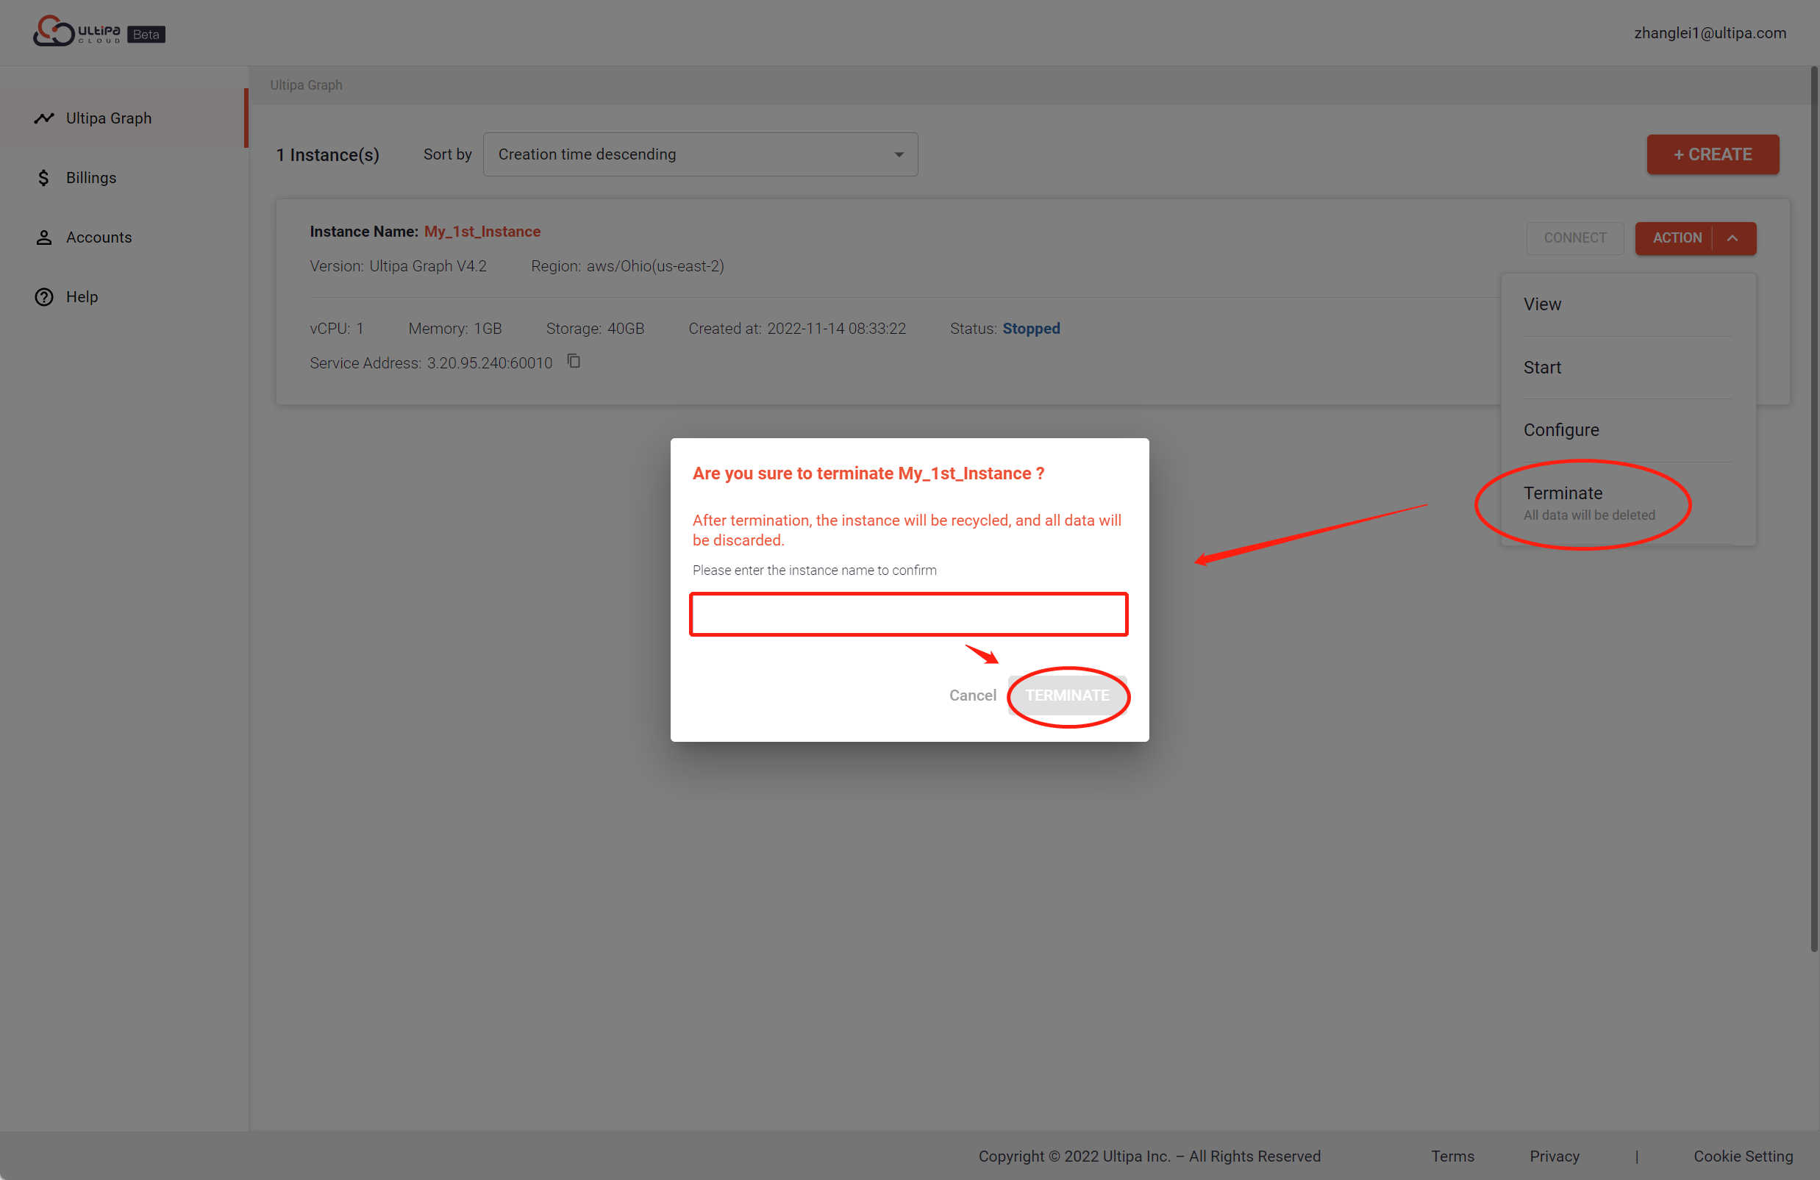The width and height of the screenshot is (1820, 1180).
Task: Click the page vertical scrollbar
Action: (1813, 509)
